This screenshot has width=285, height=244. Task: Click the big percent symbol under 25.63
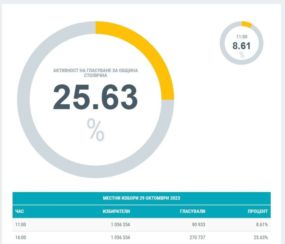tap(95, 129)
